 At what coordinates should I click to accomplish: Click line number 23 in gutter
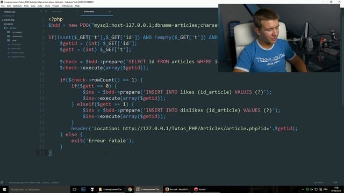click(42, 153)
